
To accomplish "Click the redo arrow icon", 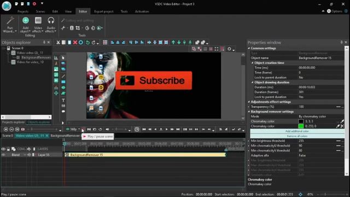I will (94, 43).
